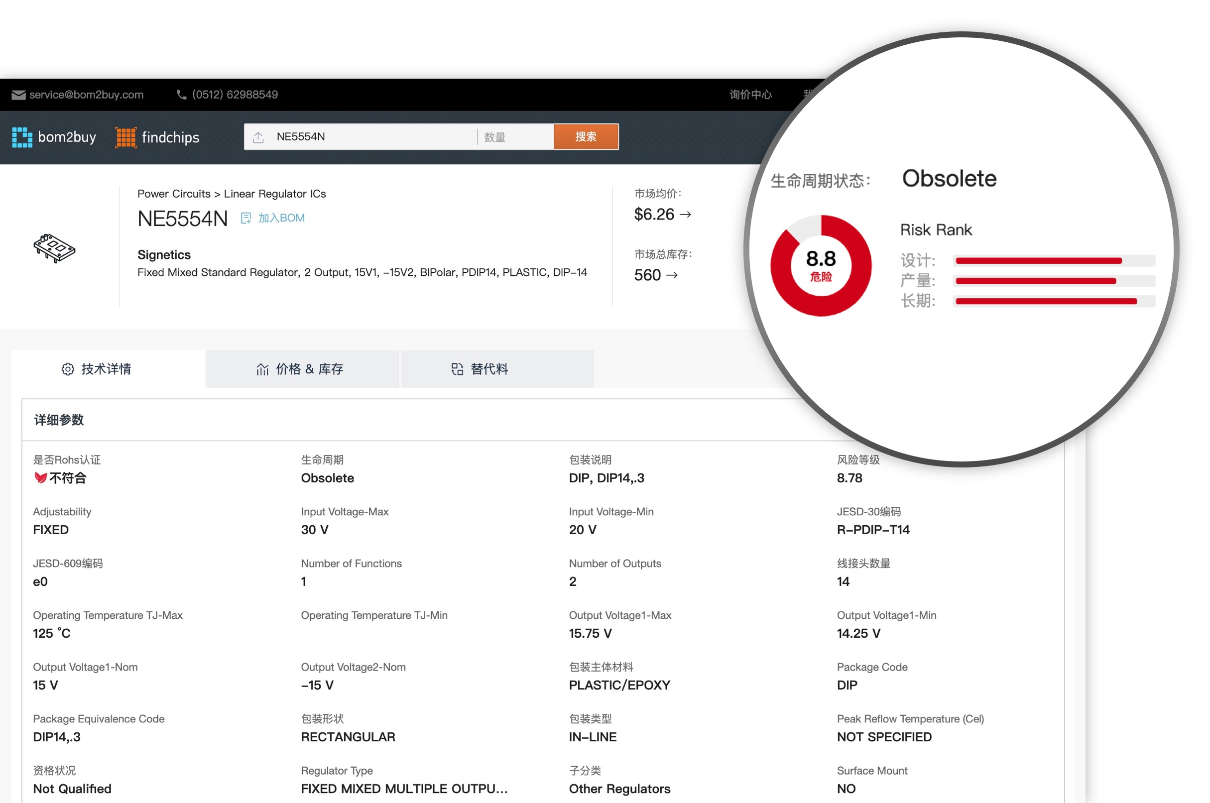
Task: Switch to the 替代料 tab
Action: point(497,369)
